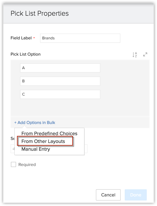Choose From Predefined Choices

click(49, 133)
